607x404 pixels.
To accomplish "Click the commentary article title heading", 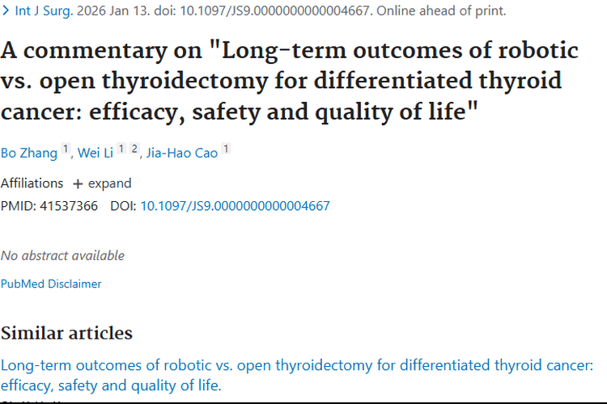I will (289, 79).
